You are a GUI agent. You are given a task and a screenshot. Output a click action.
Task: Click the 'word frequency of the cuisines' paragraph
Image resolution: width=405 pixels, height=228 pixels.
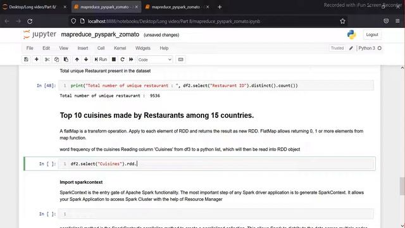pyautogui.click(x=180, y=149)
